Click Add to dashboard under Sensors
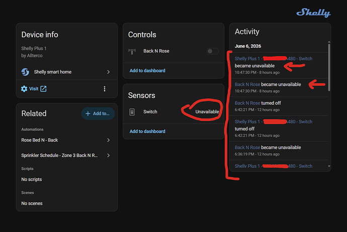The width and height of the screenshot is (347, 232). point(147,131)
